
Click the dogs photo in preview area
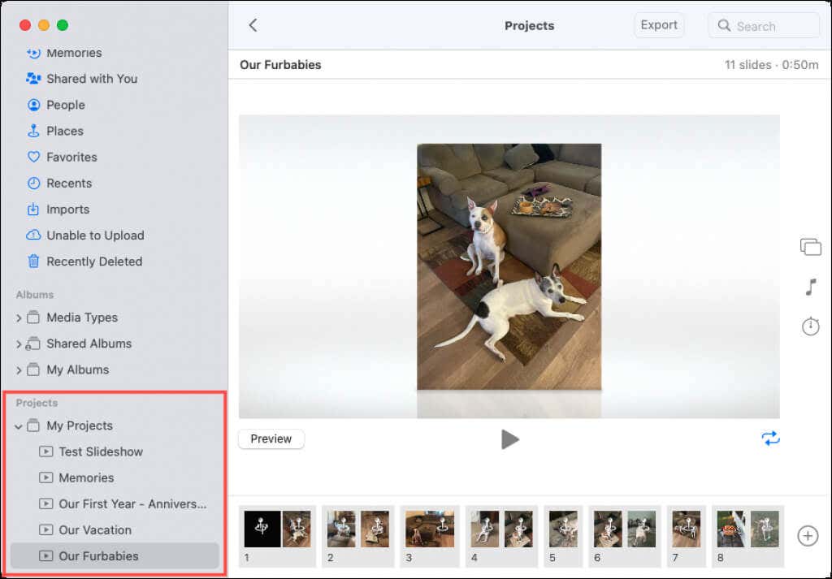(509, 266)
